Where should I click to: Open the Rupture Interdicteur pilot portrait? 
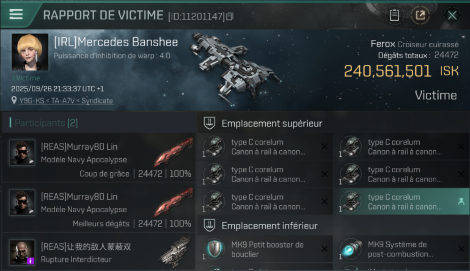click(x=22, y=252)
